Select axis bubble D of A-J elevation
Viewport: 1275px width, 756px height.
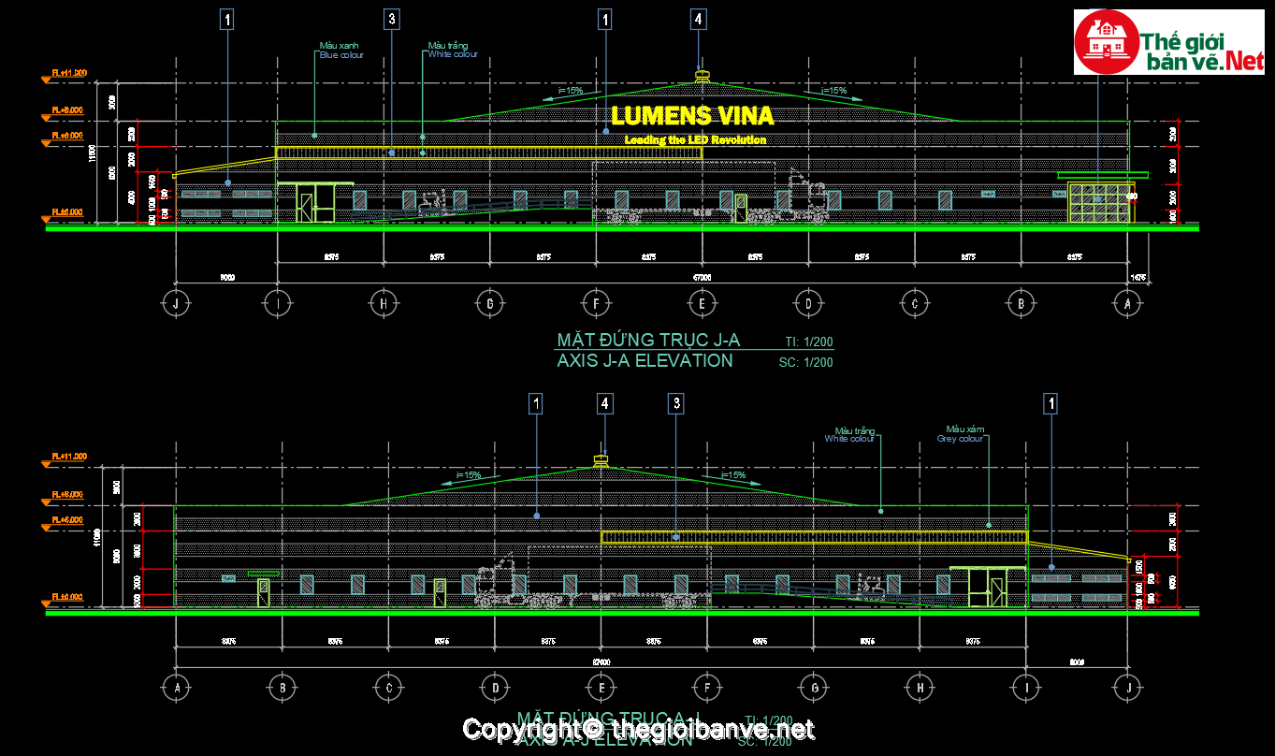(x=495, y=688)
